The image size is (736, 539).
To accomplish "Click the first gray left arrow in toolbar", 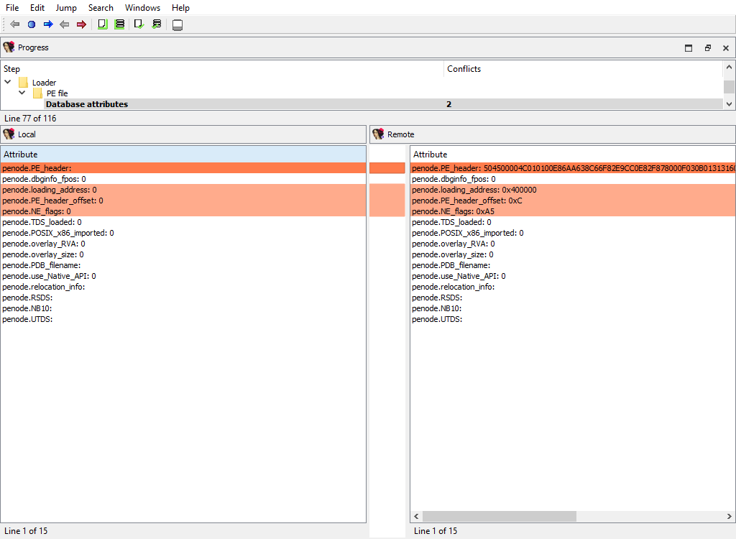I will pos(14,24).
